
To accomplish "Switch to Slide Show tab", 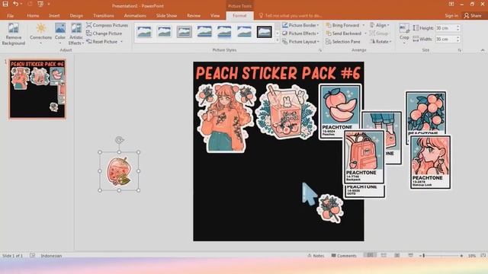I will 166,15.
